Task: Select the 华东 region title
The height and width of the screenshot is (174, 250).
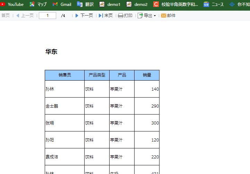Action: [51, 52]
